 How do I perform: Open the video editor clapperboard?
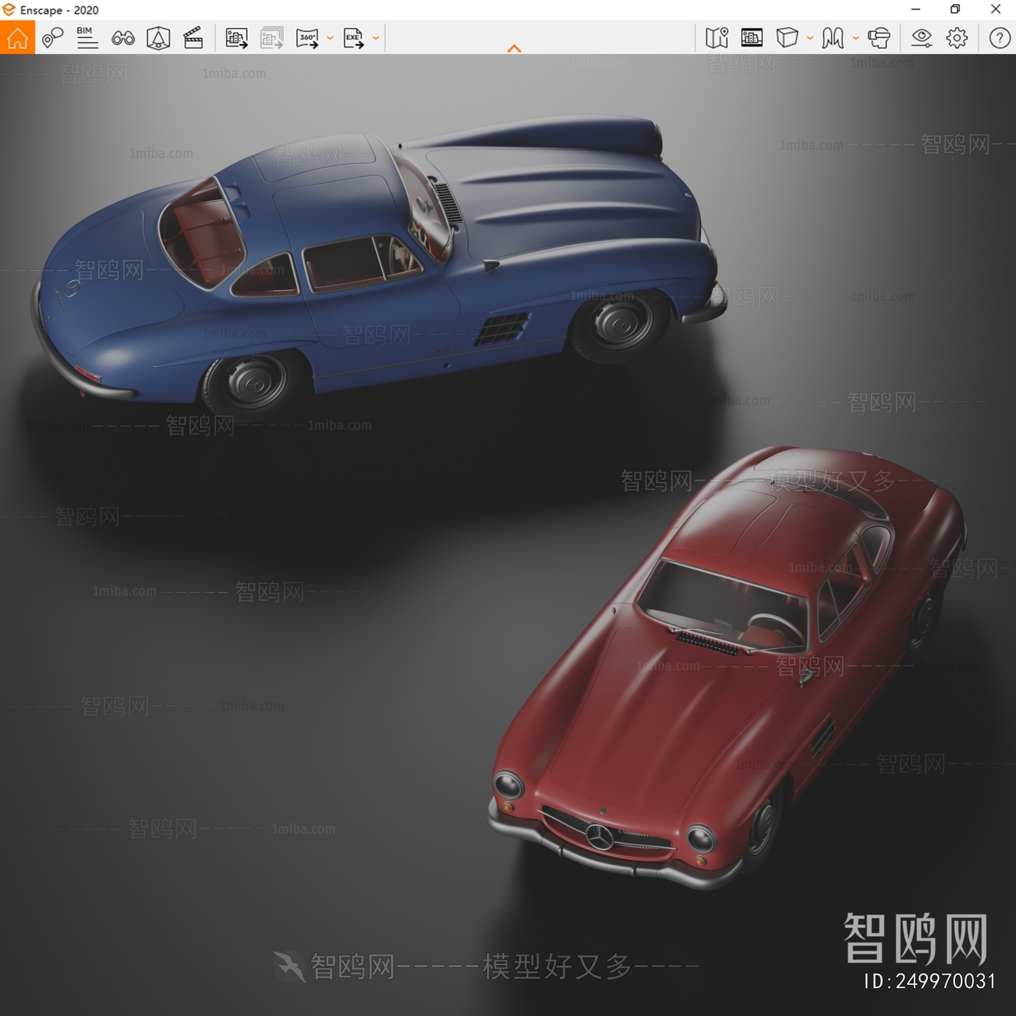193,38
